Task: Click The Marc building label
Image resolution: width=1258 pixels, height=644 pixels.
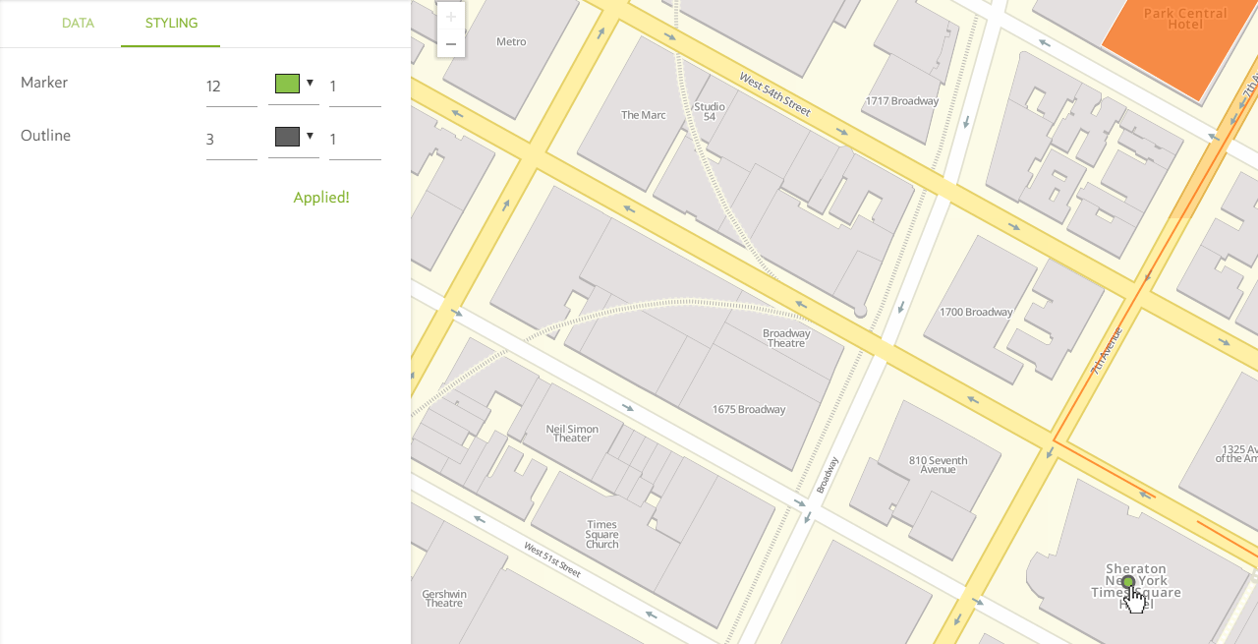Action: 644,115
